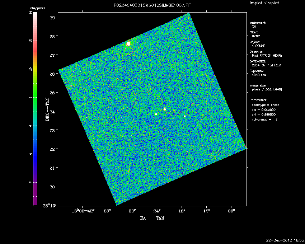Click the image size pixels (1:632,1:648) text
This screenshot has width=305, height=244.
point(267,89)
